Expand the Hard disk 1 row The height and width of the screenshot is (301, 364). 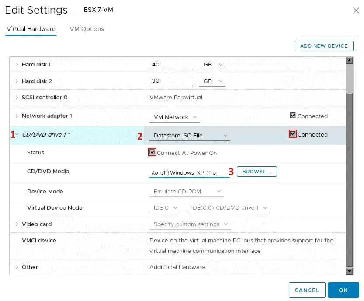click(17, 65)
